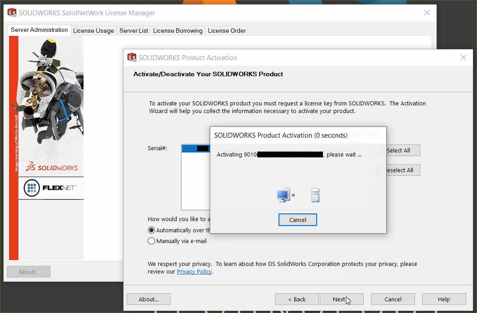Click the DS SOLIDWORKS logo in the sidebar
This screenshot has width=477, height=313.
pos(52,167)
